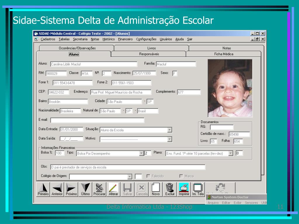Click the Fone 1 field
This screenshot has height=224, width=299.
[x=73, y=83]
